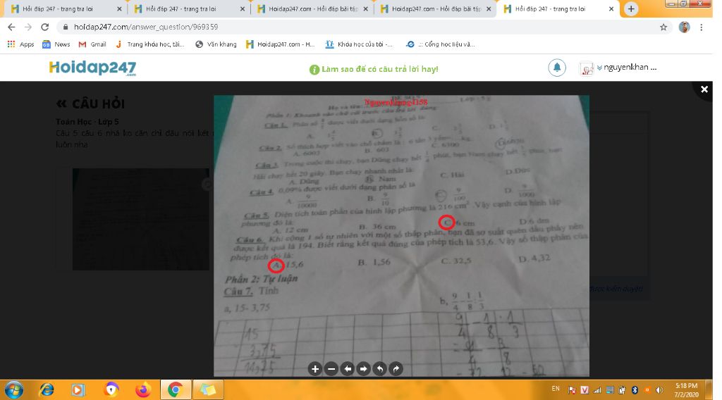
Task: Launch Firefox from the taskbar
Action: tap(143, 390)
